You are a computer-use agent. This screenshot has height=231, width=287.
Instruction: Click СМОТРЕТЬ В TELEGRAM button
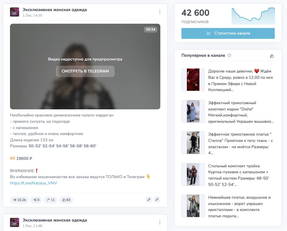click(x=85, y=71)
